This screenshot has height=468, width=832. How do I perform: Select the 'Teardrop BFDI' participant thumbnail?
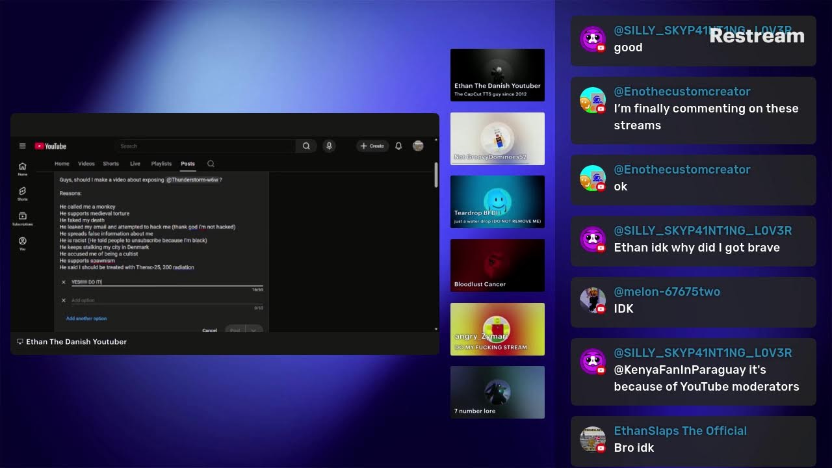point(497,201)
